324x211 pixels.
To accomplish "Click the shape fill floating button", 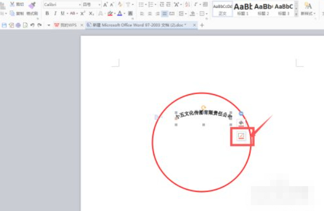I will 241,123.
